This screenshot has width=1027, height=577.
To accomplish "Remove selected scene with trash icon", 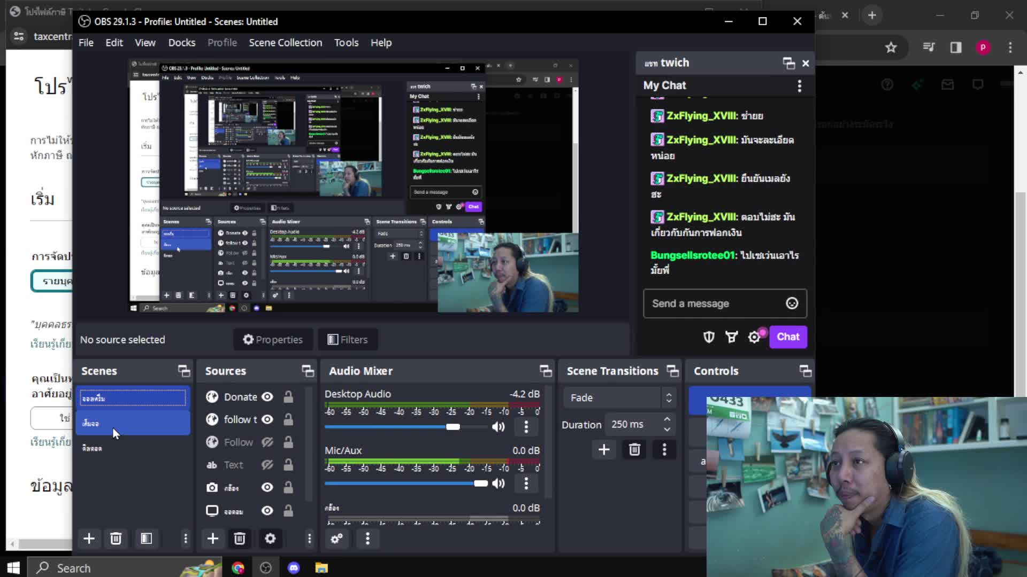I will (x=116, y=539).
